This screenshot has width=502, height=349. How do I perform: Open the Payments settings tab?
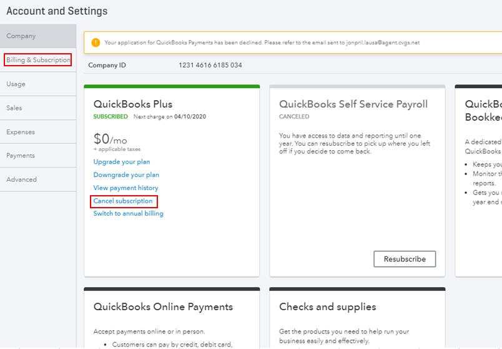point(38,156)
